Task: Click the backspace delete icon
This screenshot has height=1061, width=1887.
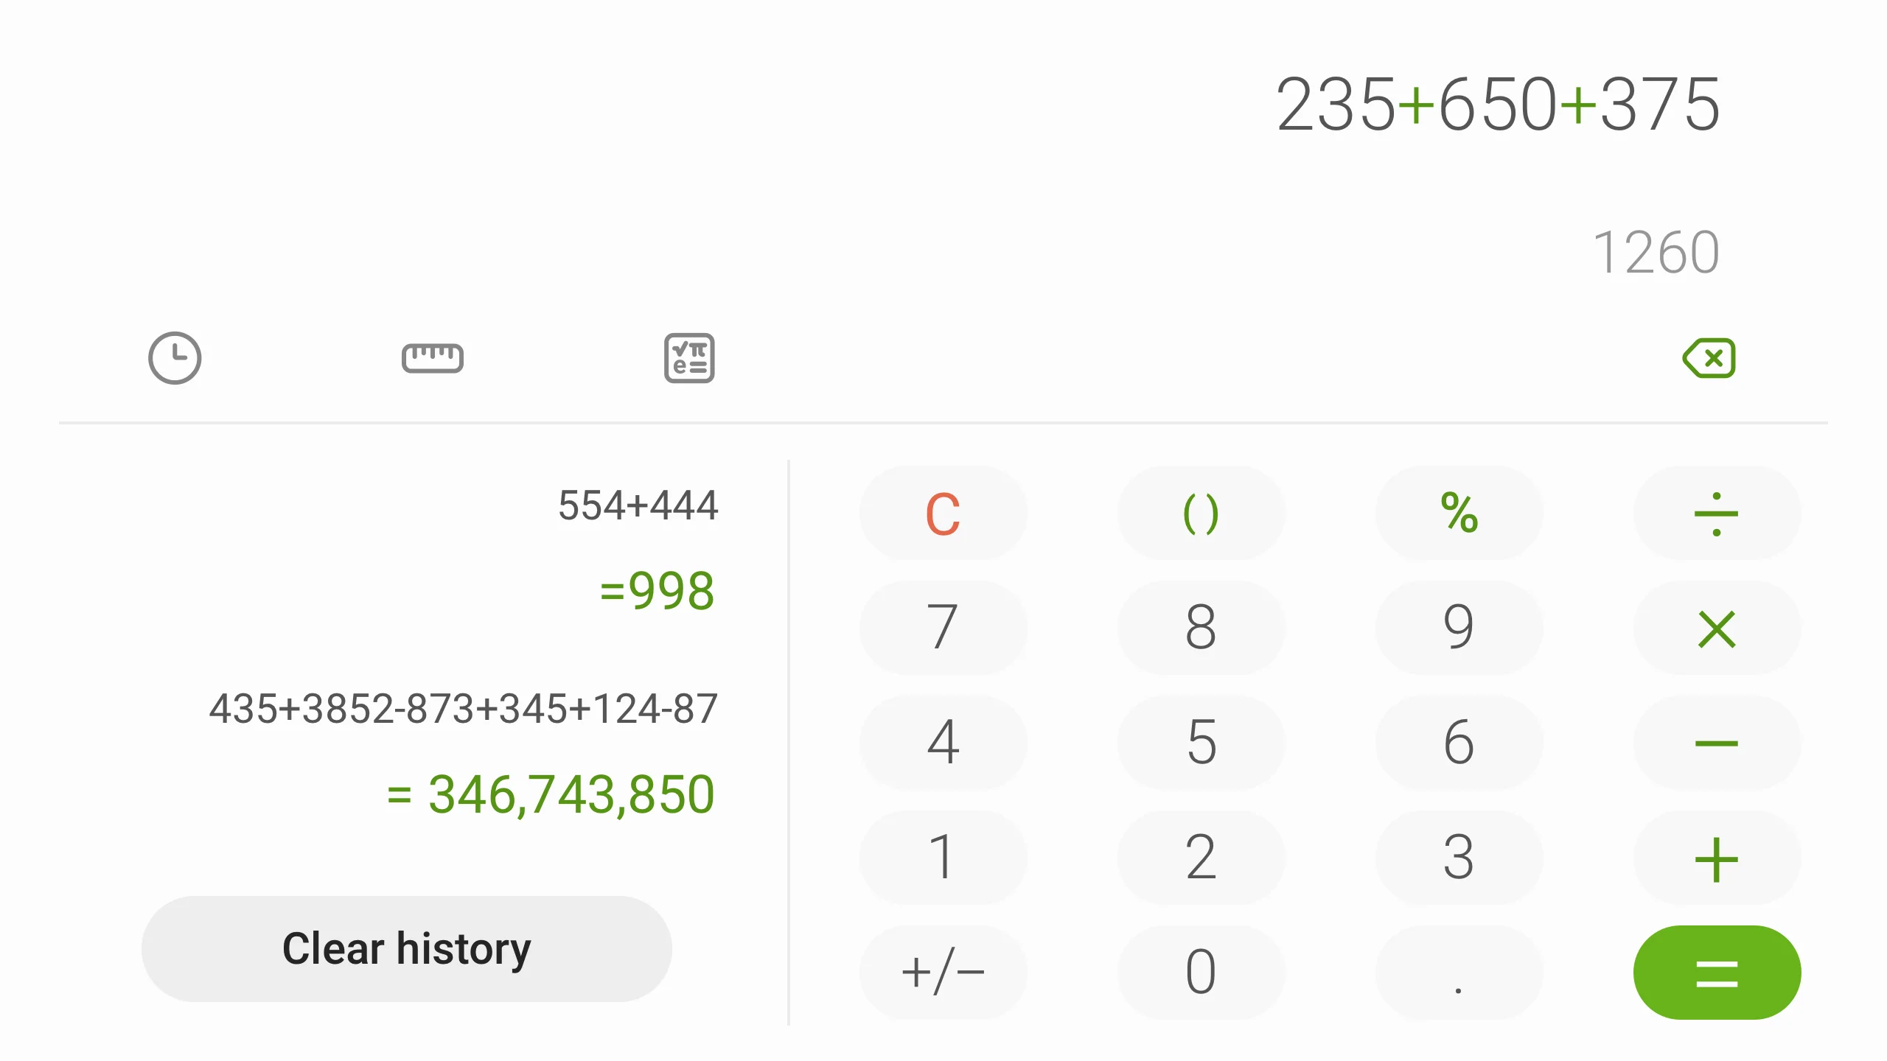Action: click(x=1709, y=357)
